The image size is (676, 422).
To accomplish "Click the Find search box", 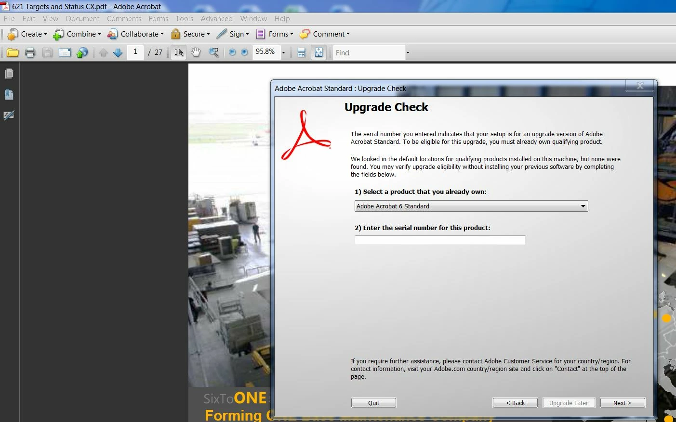I will click(x=369, y=52).
